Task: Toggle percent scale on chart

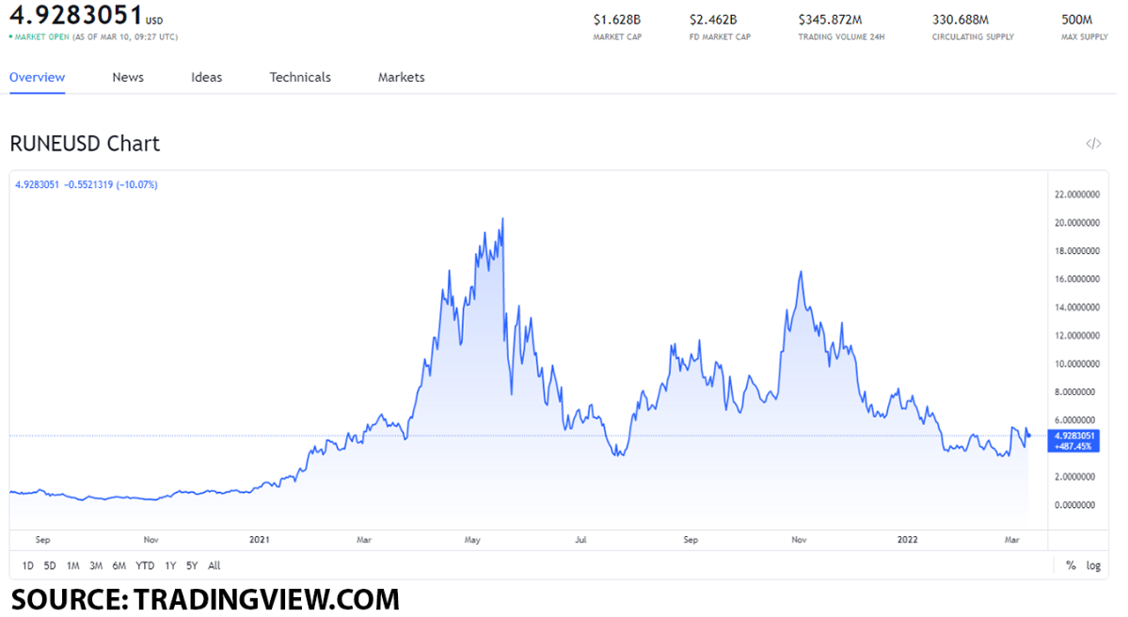Action: (x=1071, y=566)
